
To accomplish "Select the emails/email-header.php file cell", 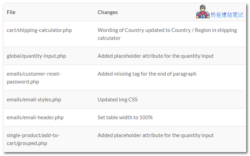I will [x=35, y=118].
